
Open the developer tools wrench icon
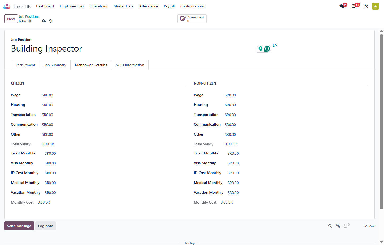[x=366, y=6]
